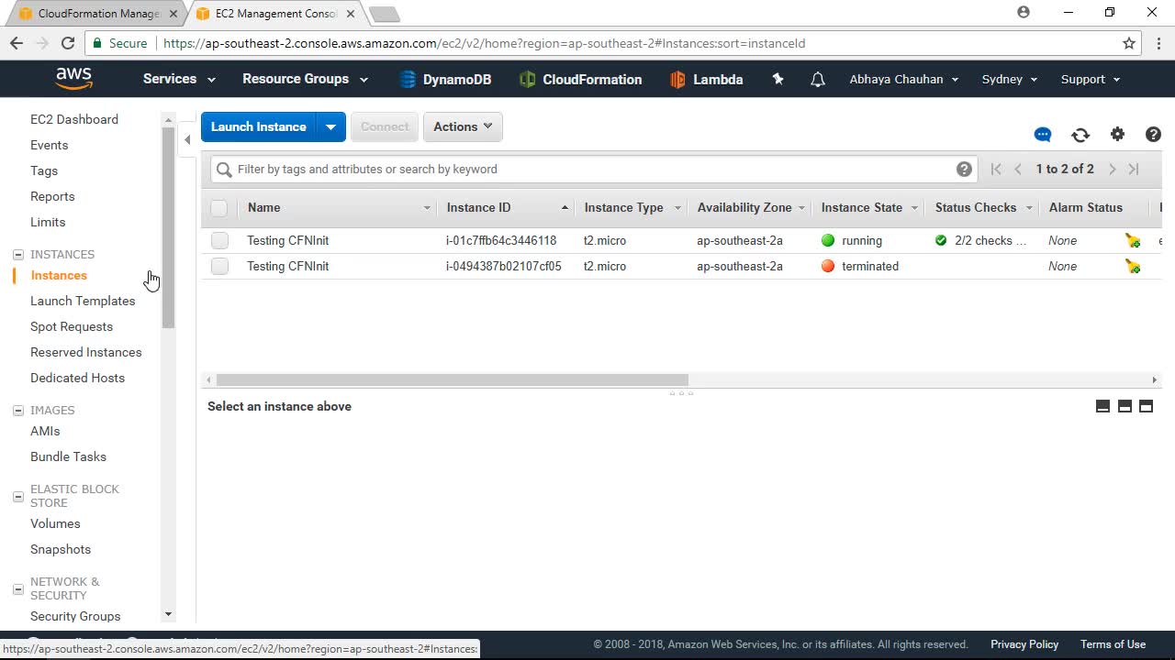The height and width of the screenshot is (660, 1175).
Task: Click the sidebar vertical scrollbar
Action: [168, 227]
